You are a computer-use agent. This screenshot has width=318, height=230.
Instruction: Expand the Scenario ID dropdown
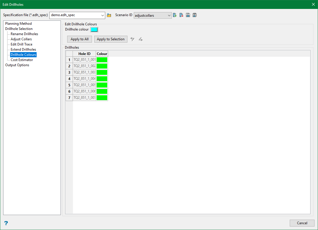(x=169, y=16)
